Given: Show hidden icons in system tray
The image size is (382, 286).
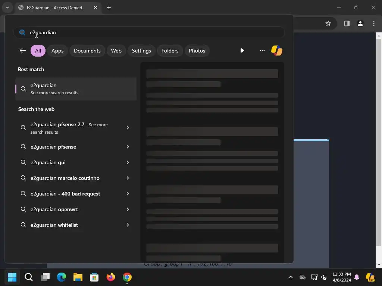Looking at the screenshot, I should click(x=290, y=277).
